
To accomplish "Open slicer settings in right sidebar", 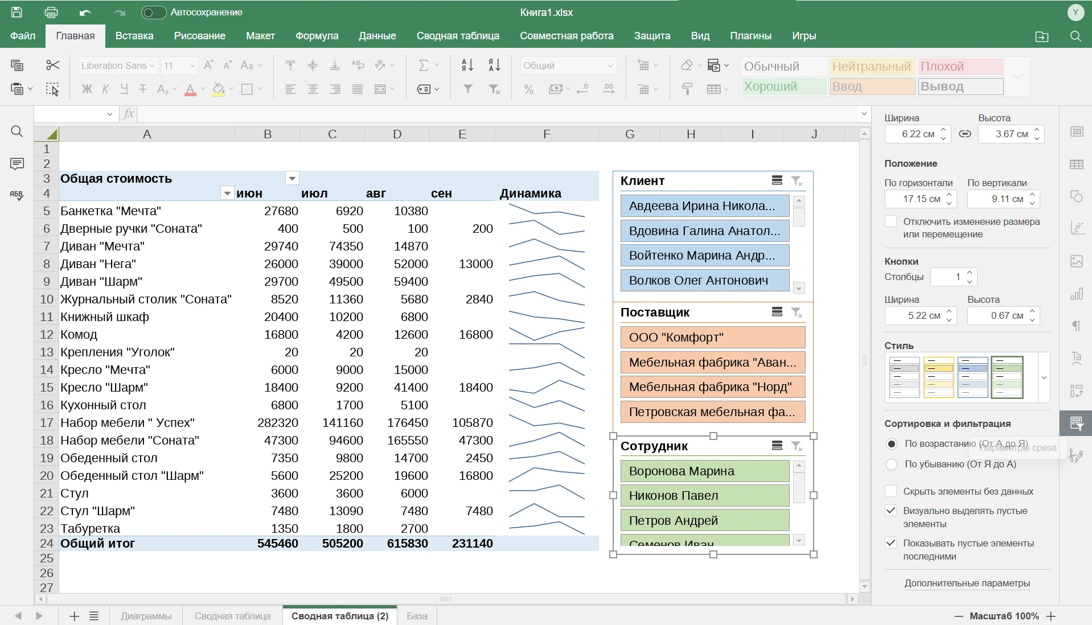I will 1076,423.
